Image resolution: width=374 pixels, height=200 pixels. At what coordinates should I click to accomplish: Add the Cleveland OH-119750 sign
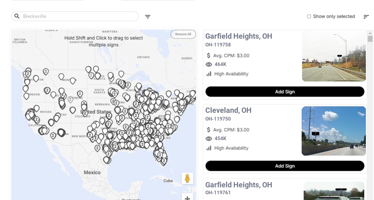point(285,166)
